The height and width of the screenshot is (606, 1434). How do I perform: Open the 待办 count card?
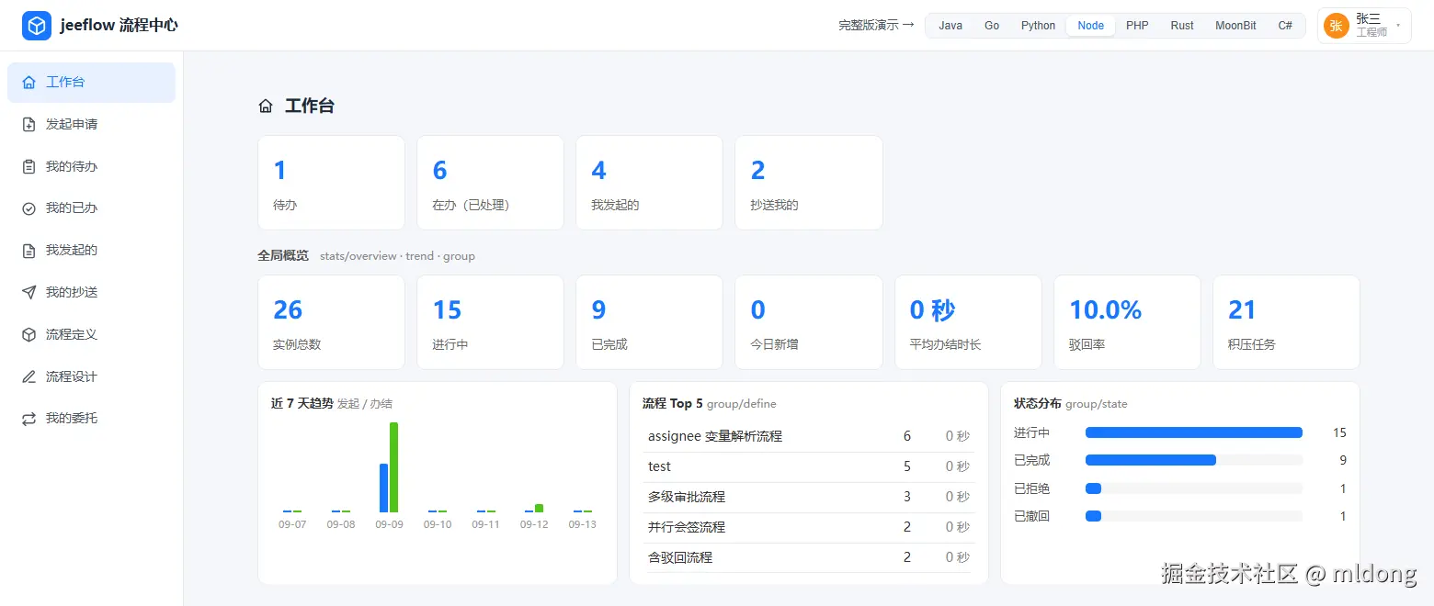331,183
